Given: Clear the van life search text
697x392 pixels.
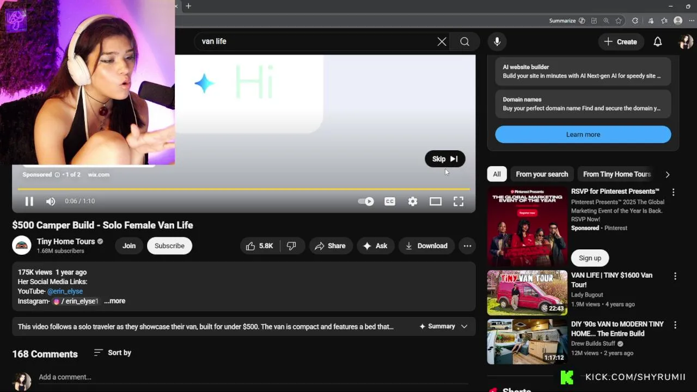Looking at the screenshot, I should tap(442, 41).
